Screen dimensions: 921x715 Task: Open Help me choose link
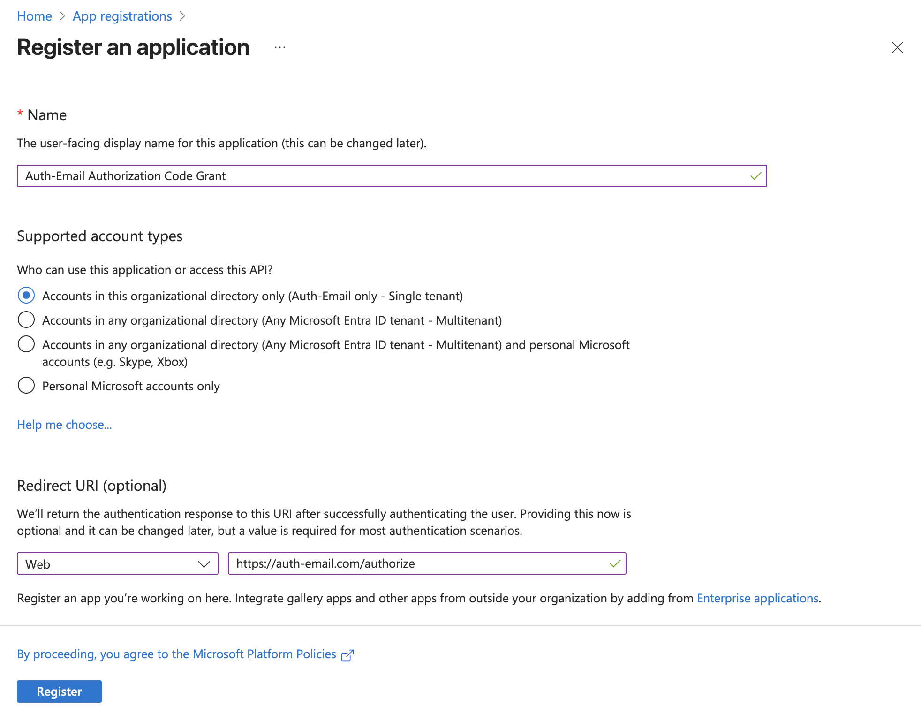pos(64,425)
